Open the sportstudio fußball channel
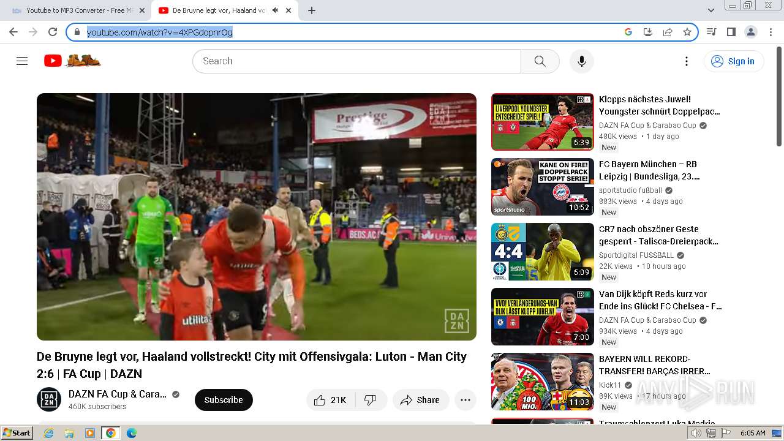 coord(630,190)
